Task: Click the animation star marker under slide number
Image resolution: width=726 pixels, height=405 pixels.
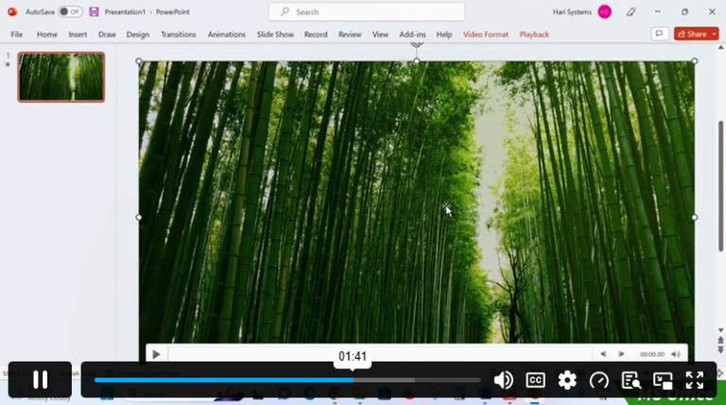Action: tap(8, 64)
